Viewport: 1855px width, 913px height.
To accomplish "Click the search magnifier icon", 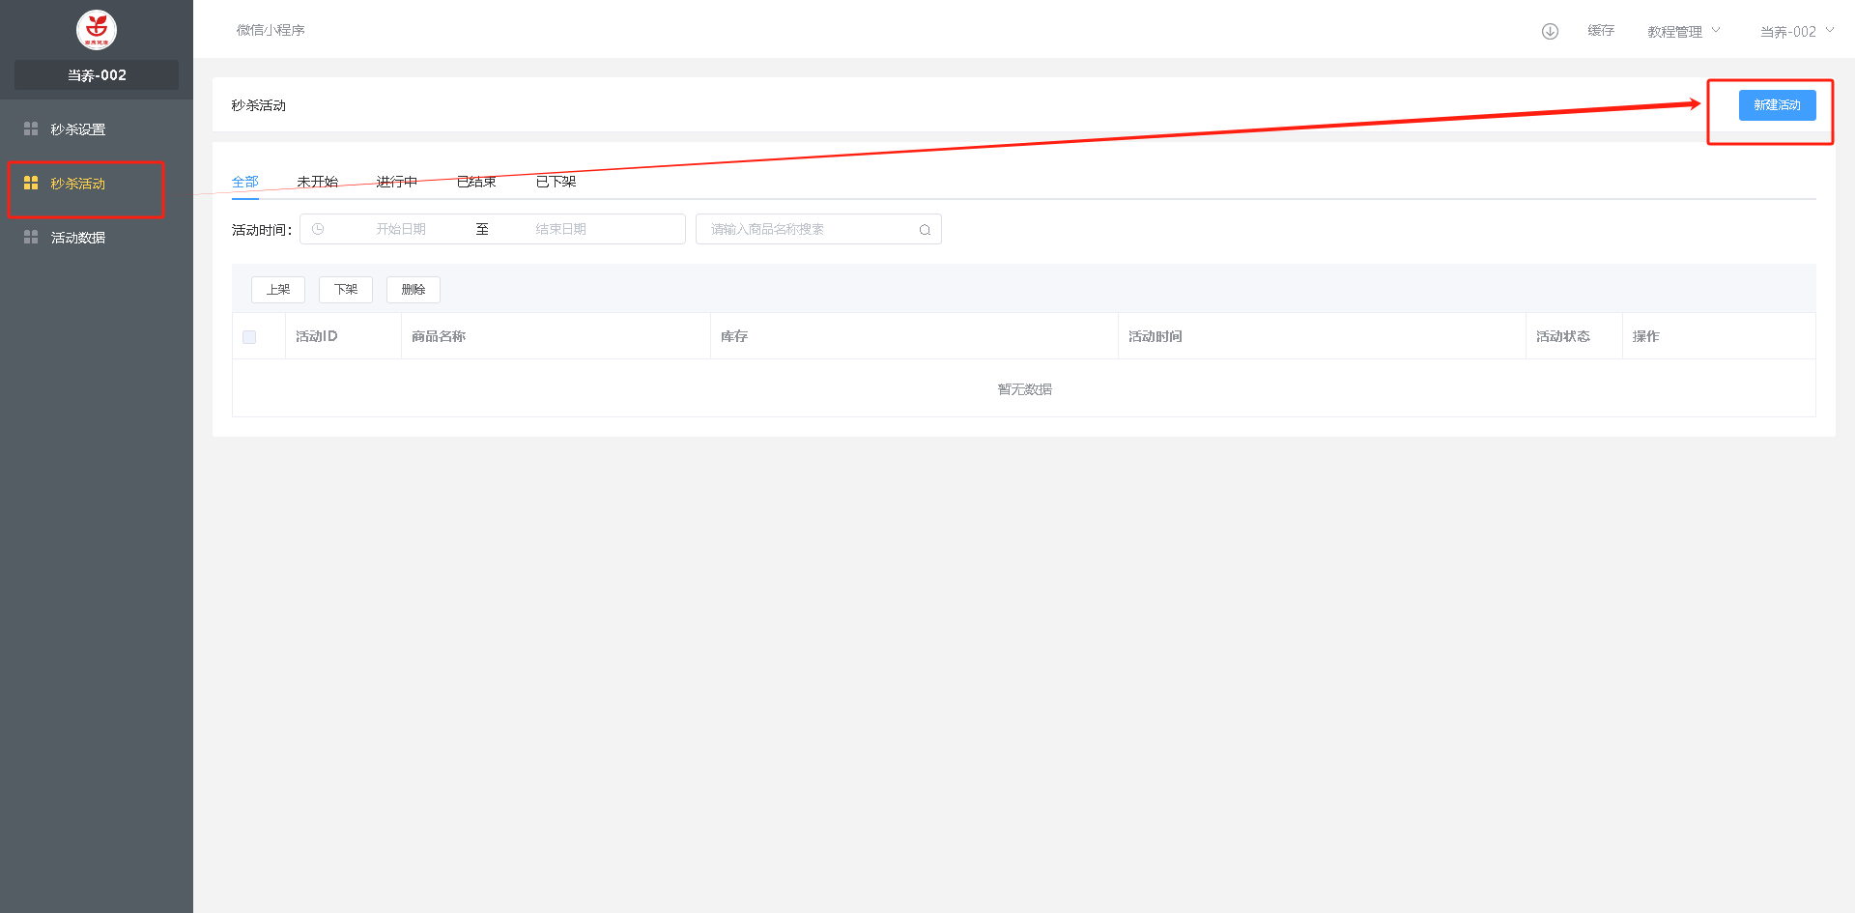I will click(925, 230).
